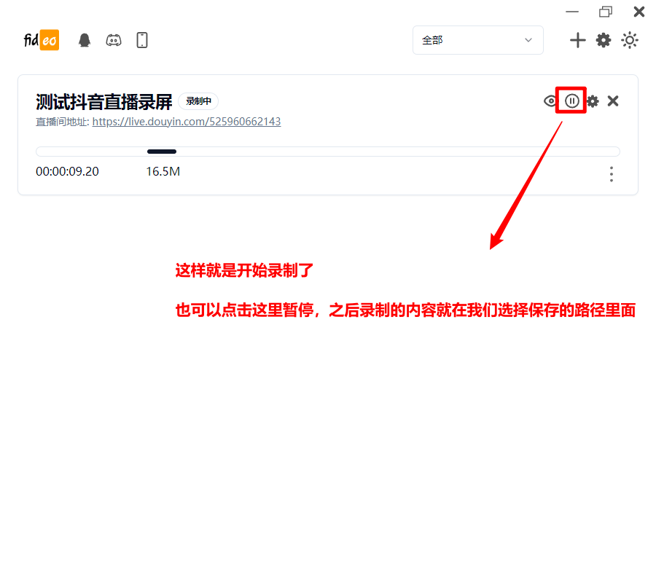Click the recording progress bar
Image resolution: width=656 pixels, height=588 pixels.
(x=327, y=152)
